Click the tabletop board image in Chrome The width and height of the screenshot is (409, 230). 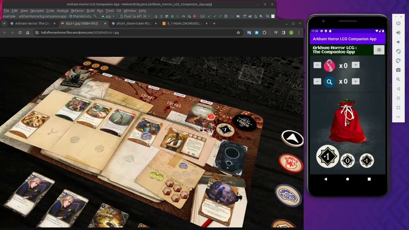point(151,142)
